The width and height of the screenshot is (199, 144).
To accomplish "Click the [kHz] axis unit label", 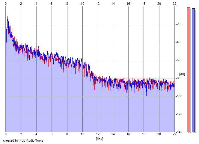I will tap(99, 139).
